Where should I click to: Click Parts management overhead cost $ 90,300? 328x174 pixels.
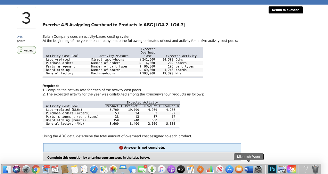147,66
